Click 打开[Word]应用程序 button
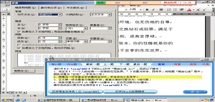The height and width of the screenshot is (102, 215). (x=130, y=92)
